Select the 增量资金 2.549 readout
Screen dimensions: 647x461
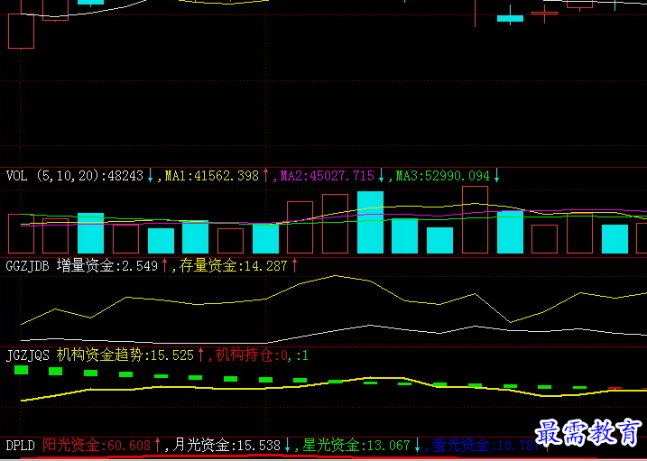click(x=106, y=265)
